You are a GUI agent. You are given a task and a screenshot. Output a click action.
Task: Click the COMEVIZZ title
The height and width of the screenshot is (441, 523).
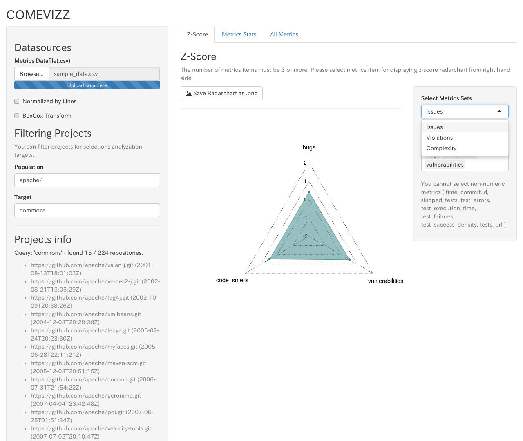coord(38,15)
